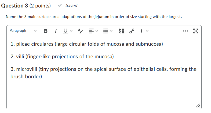Click the bulleted list icon
The height and width of the screenshot is (113, 211).
pyautogui.click(x=105, y=31)
